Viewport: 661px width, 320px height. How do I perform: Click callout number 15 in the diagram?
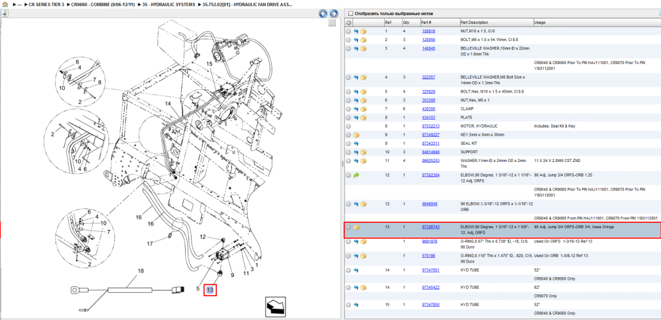[210, 63]
